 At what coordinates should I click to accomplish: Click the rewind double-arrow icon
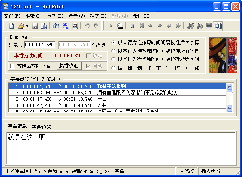tap(169, 26)
